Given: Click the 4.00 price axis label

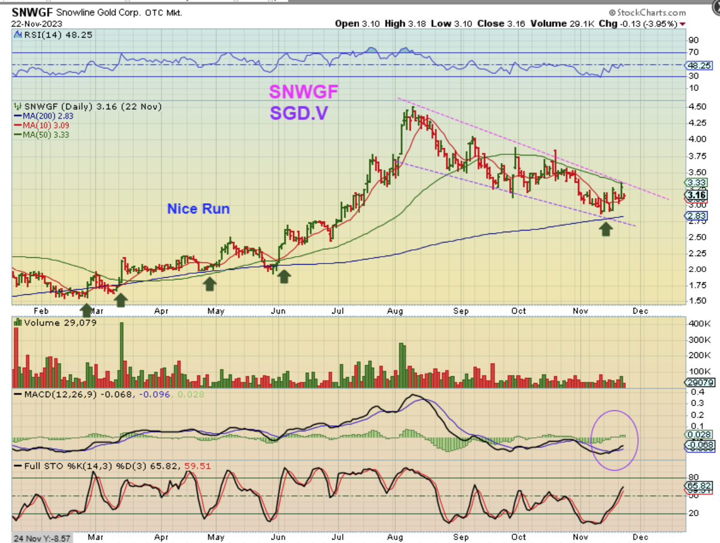Looking at the screenshot, I should (697, 139).
